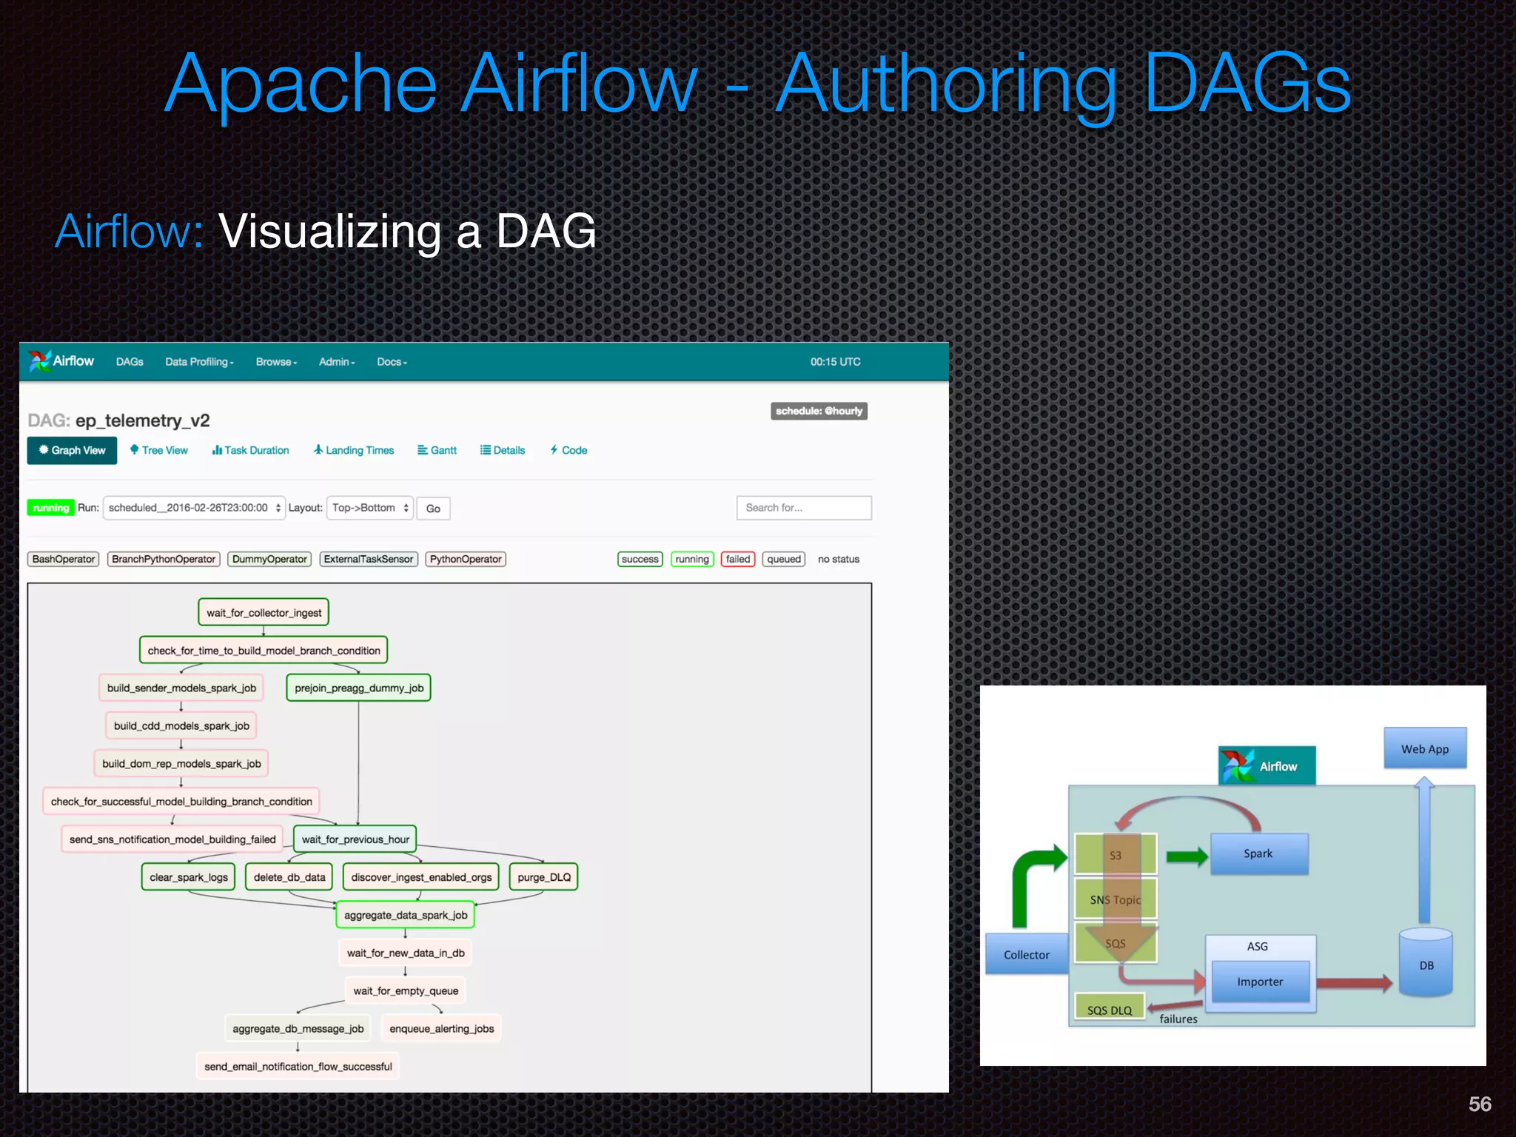Viewport: 1516px width, 1137px height.
Task: Select the delete_db_data node
Action: point(289,876)
